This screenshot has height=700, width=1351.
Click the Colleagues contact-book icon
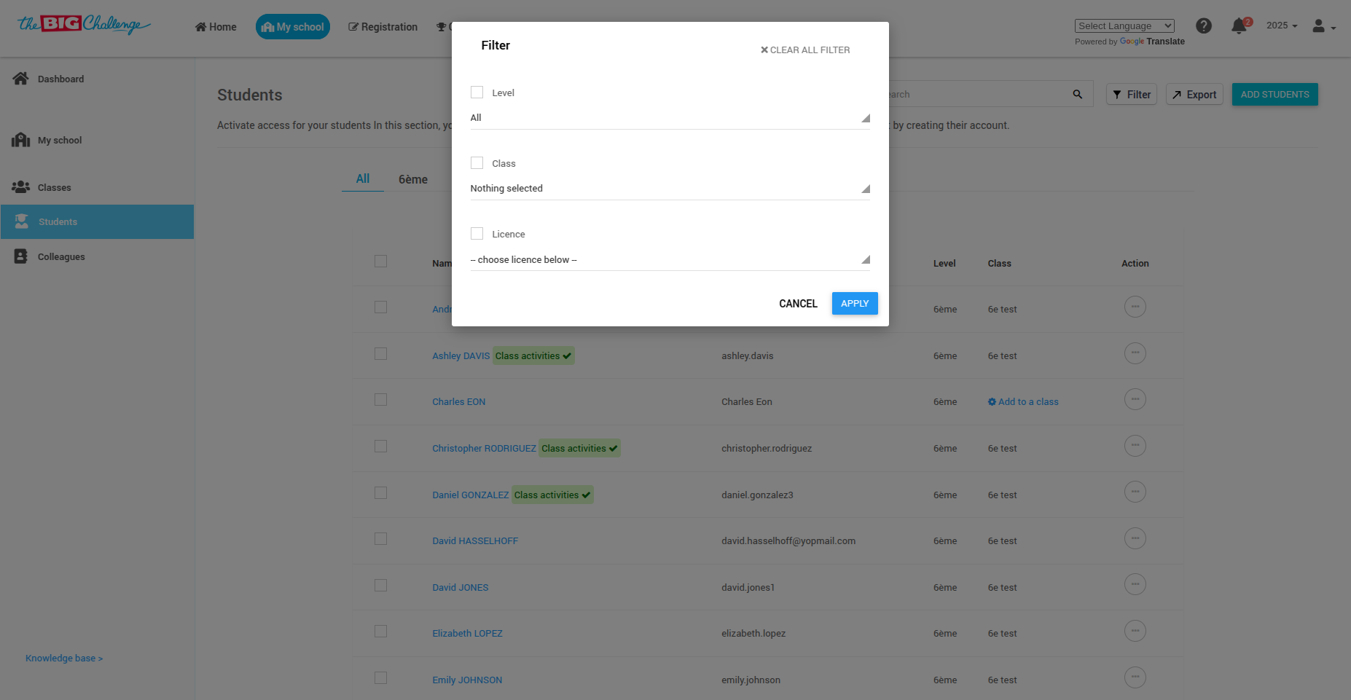(20, 256)
